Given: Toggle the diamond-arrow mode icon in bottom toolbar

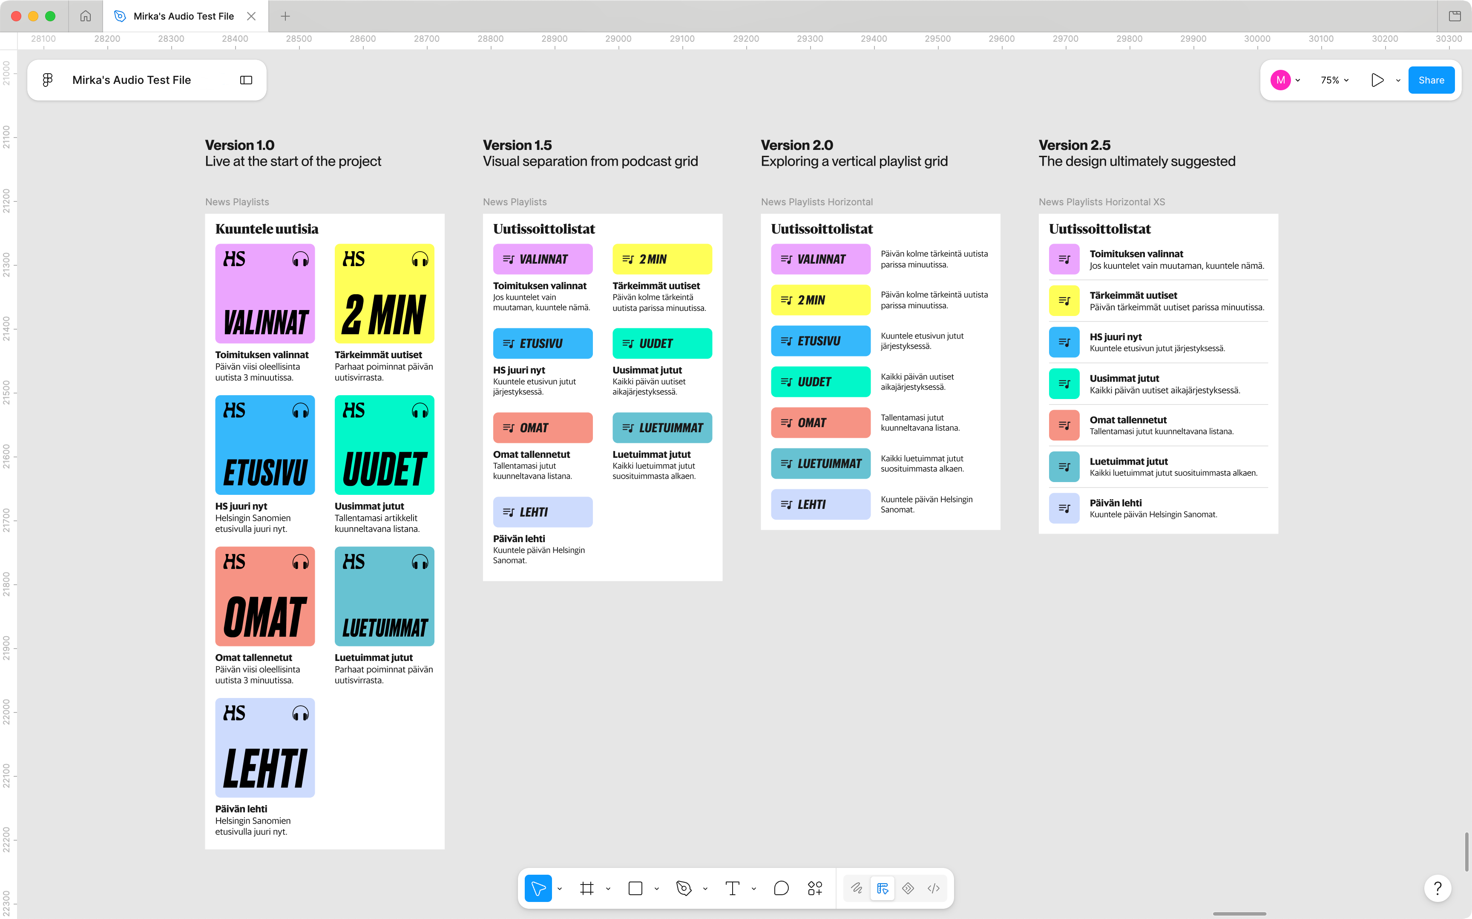Looking at the screenshot, I should click(x=908, y=888).
